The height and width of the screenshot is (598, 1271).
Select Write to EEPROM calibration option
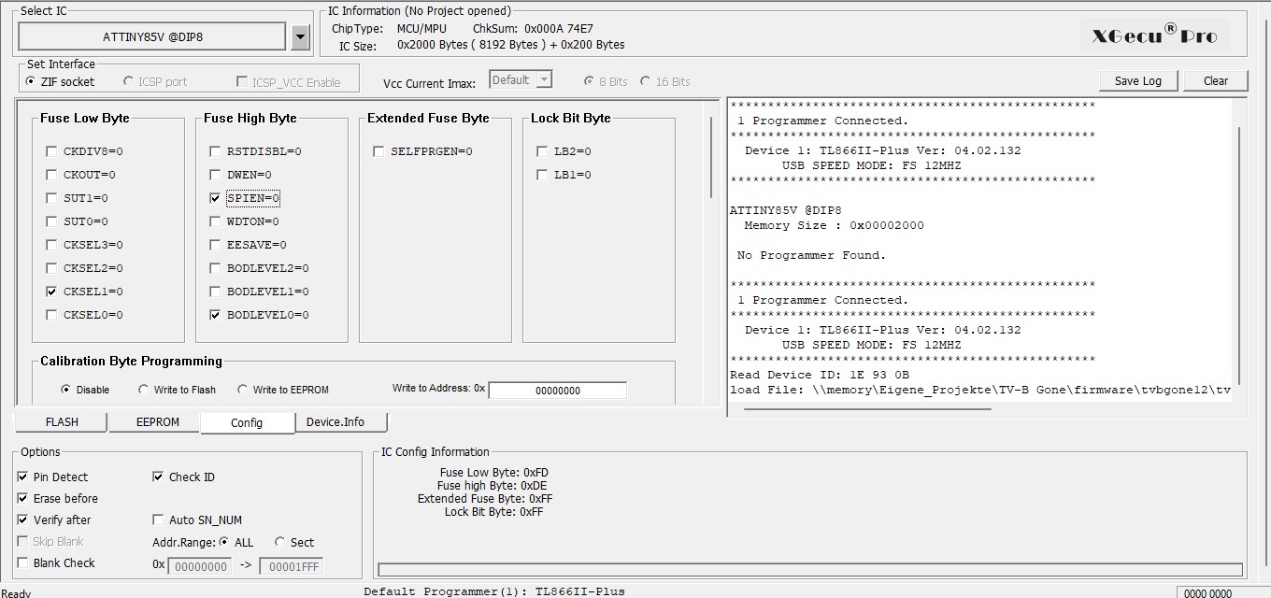[243, 390]
